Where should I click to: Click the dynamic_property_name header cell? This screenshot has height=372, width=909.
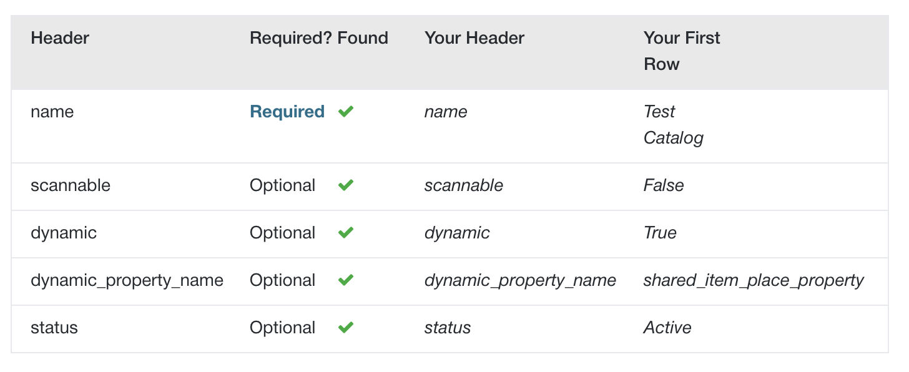pyautogui.click(x=127, y=280)
